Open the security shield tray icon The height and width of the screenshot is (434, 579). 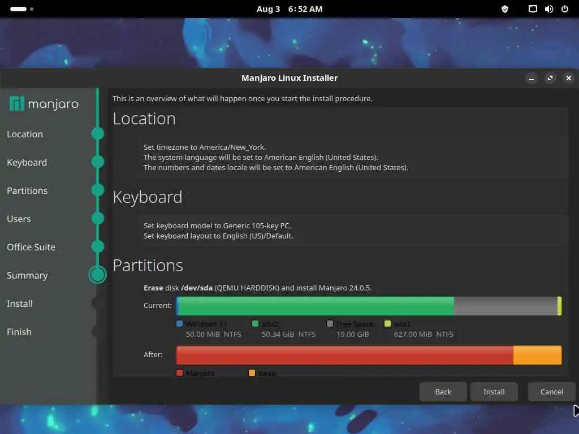pyautogui.click(x=505, y=9)
